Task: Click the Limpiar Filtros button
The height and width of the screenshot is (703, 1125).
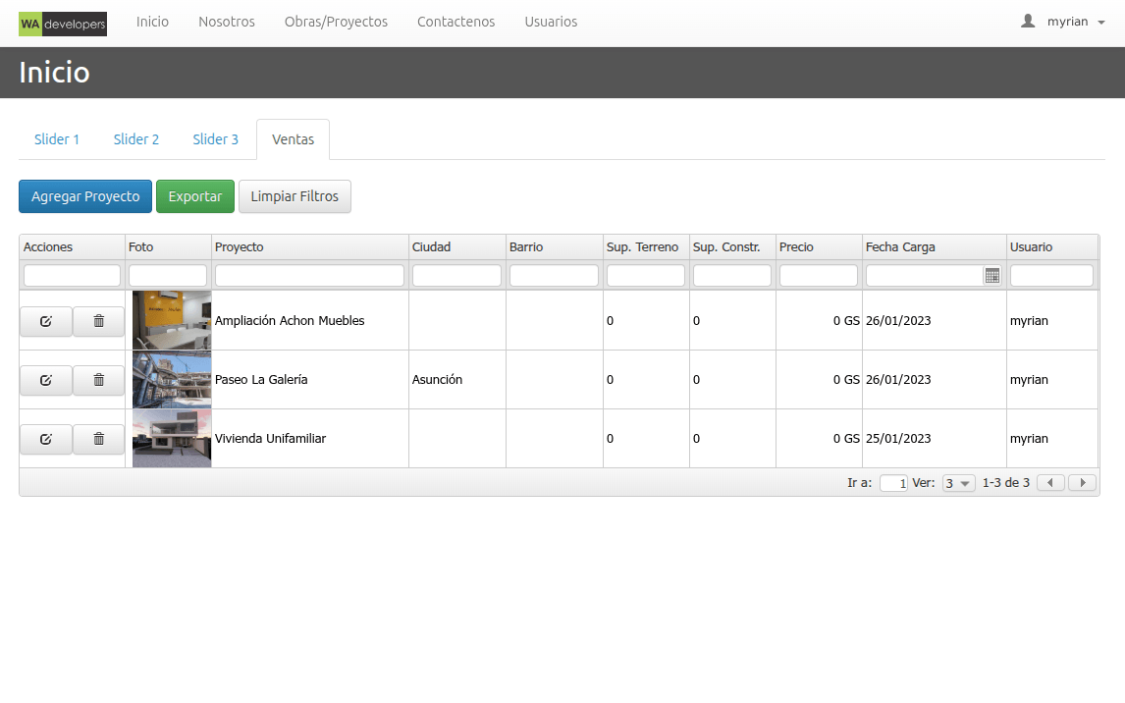Action: [x=295, y=196]
